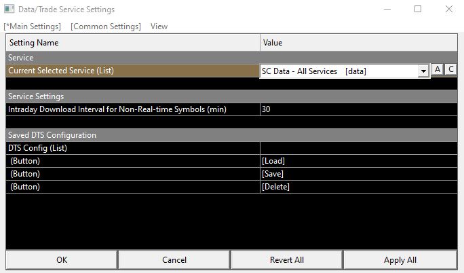Click the Apply All button
This screenshot has height=273, width=464.
[400, 260]
